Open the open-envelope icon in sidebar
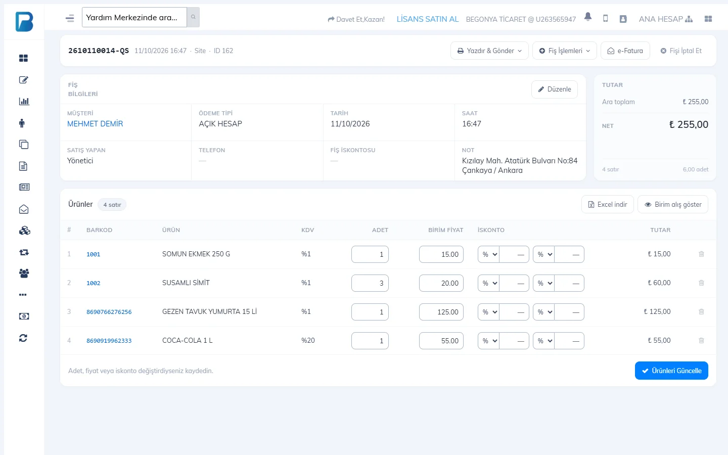 pyautogui.click(x=24, y=209)
